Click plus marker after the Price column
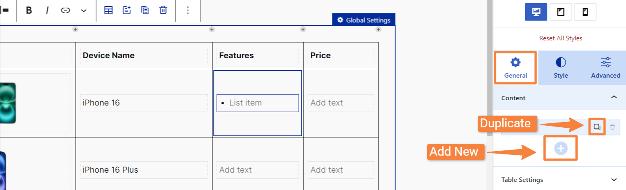The image size is (626, 190). tap(378, 29)
